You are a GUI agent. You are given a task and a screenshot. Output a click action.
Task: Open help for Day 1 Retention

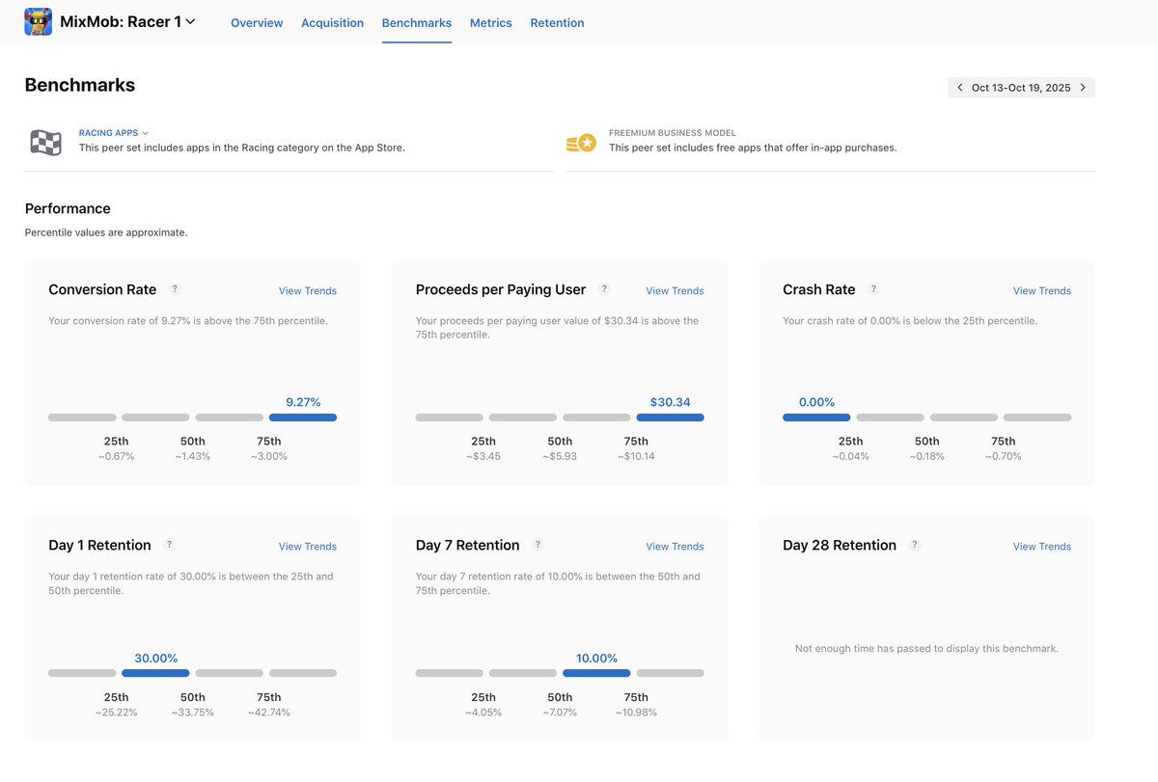coord(169,544)
